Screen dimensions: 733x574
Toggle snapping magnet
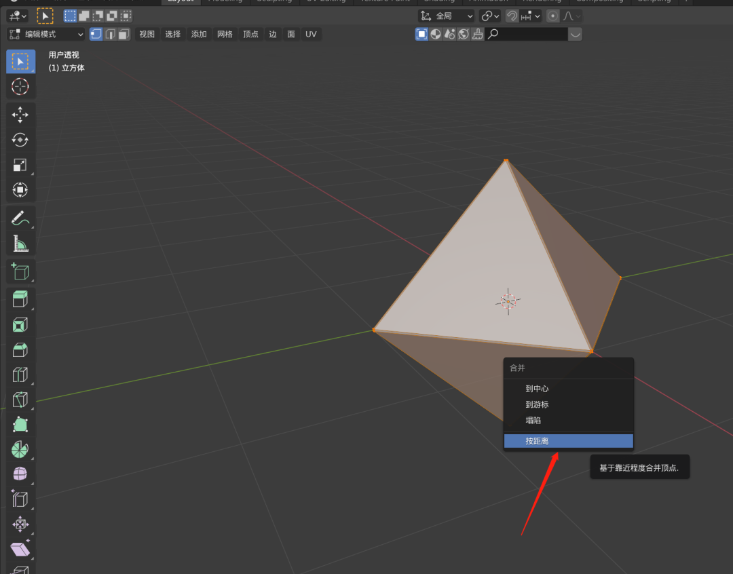512,16
